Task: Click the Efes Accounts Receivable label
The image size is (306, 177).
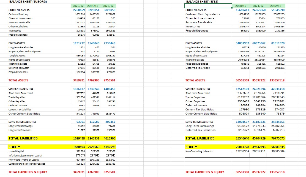Action: (199, 22)
